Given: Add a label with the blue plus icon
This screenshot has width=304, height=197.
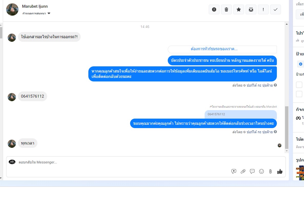Looking at the screenshot, I should (x=300, y=64).
